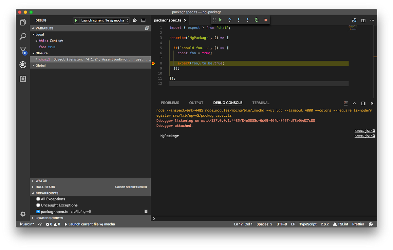Expand the 'this: Context' variable

pos(37,41)
